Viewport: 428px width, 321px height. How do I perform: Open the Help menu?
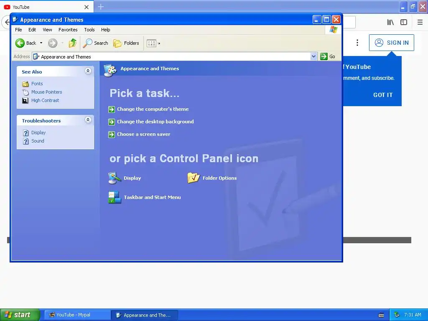[x=106, y=30]
